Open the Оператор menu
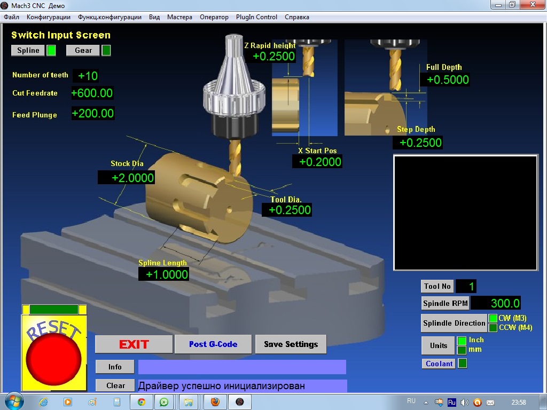This screenshot has height=410, width=547. pyautogui.click(x=214, y=17)
